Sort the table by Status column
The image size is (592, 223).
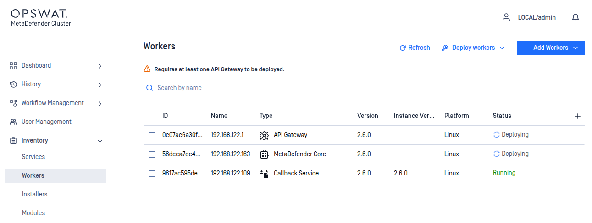[x=502, y=116]
